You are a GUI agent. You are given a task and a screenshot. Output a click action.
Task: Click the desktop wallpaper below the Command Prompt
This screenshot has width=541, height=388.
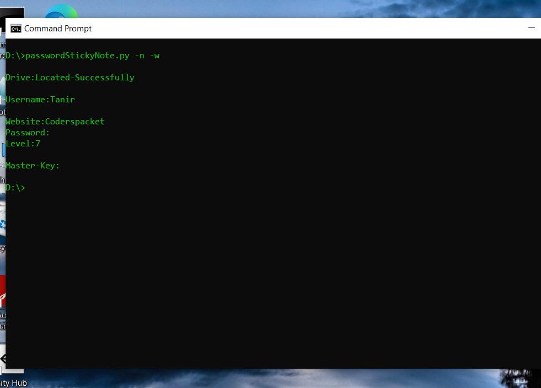pyautogui.click(x=276, y=379)
